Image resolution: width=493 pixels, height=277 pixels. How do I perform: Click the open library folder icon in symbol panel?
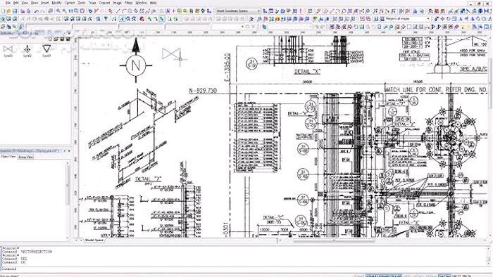56,39
